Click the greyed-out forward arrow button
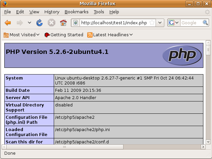Image resolution: width=212 pixels, height=159 pixels. pyautogui.click(x=20, y=23)
